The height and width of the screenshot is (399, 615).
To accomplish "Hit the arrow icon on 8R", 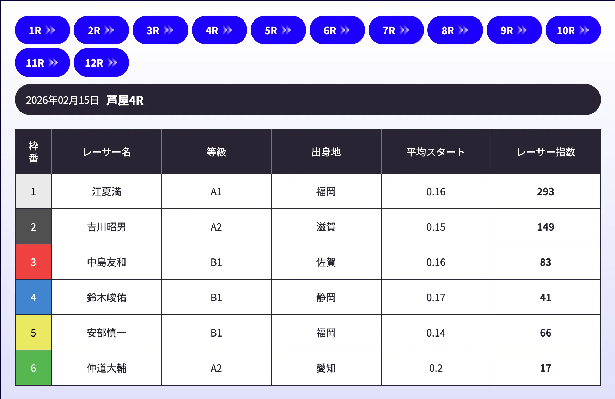I will click(x=463, y=30).
